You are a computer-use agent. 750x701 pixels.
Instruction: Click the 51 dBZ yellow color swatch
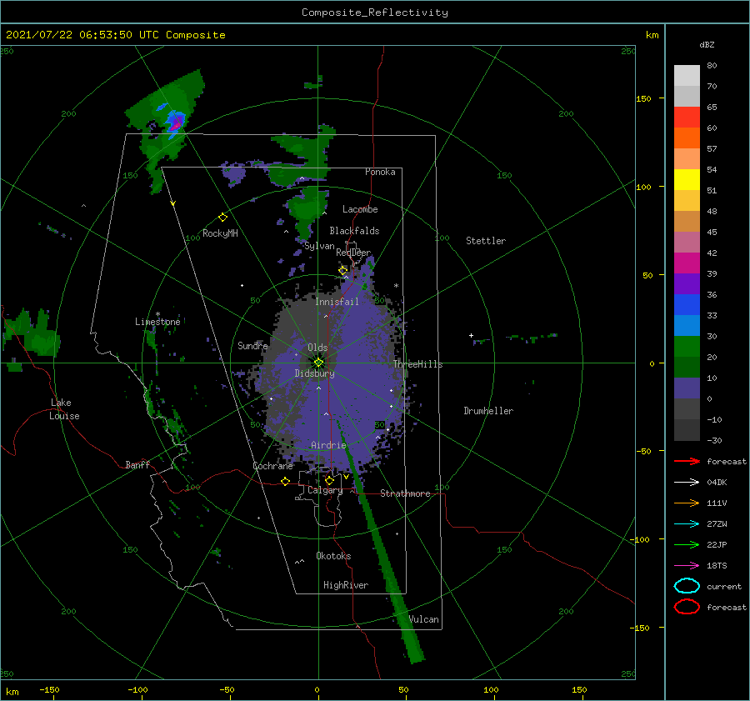tap(687, 179)
